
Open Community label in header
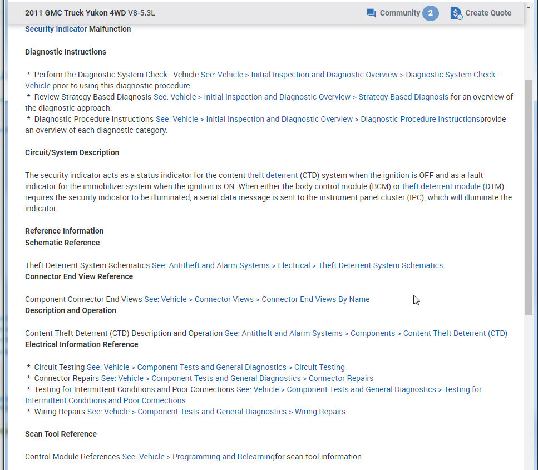[x=399, y=13]
